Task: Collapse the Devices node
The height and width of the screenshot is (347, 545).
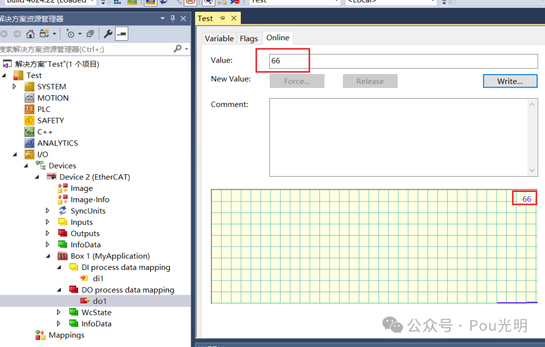Action: [x=26, y=166]
